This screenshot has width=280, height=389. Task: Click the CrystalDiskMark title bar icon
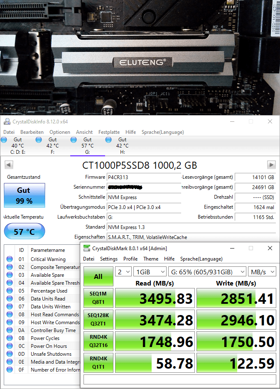click(87, 248)
